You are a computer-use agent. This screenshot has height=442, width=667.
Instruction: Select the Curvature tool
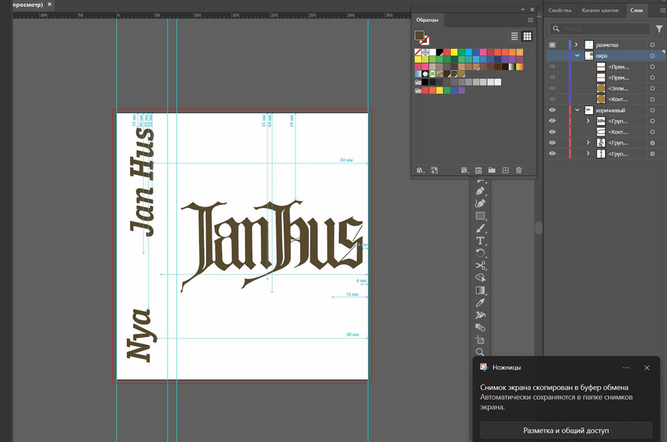coord(481,204)
